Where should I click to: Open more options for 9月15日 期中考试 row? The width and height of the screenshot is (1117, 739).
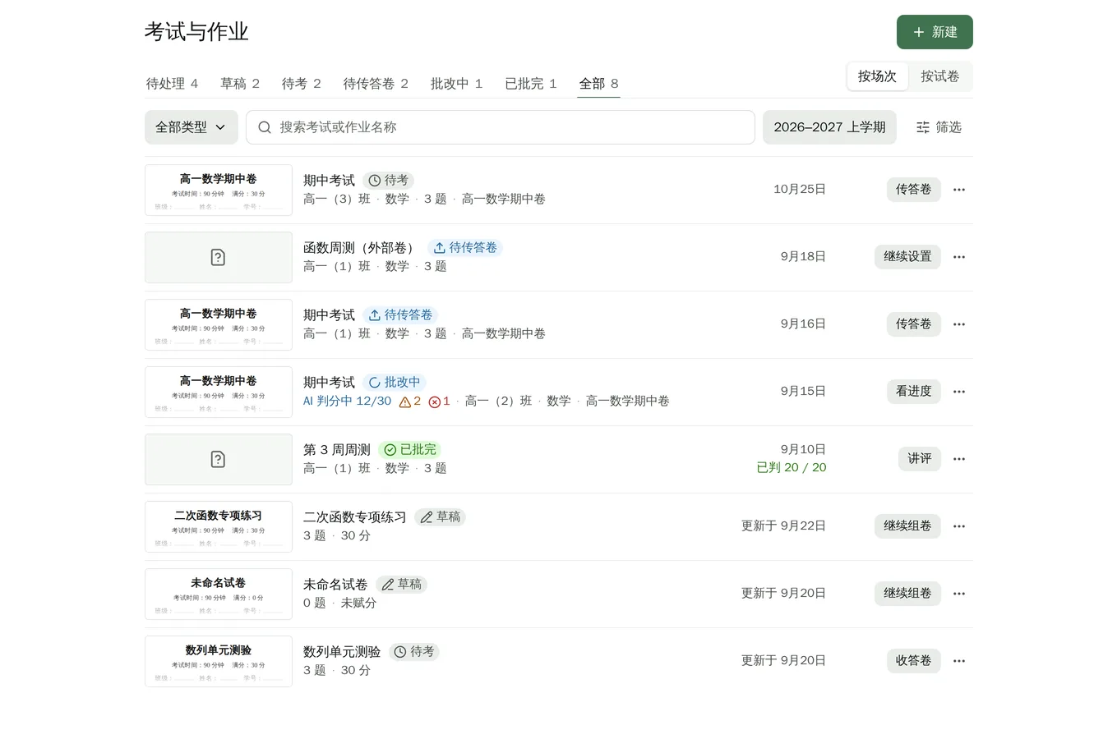pyautogui.click(x=958, y=392)
